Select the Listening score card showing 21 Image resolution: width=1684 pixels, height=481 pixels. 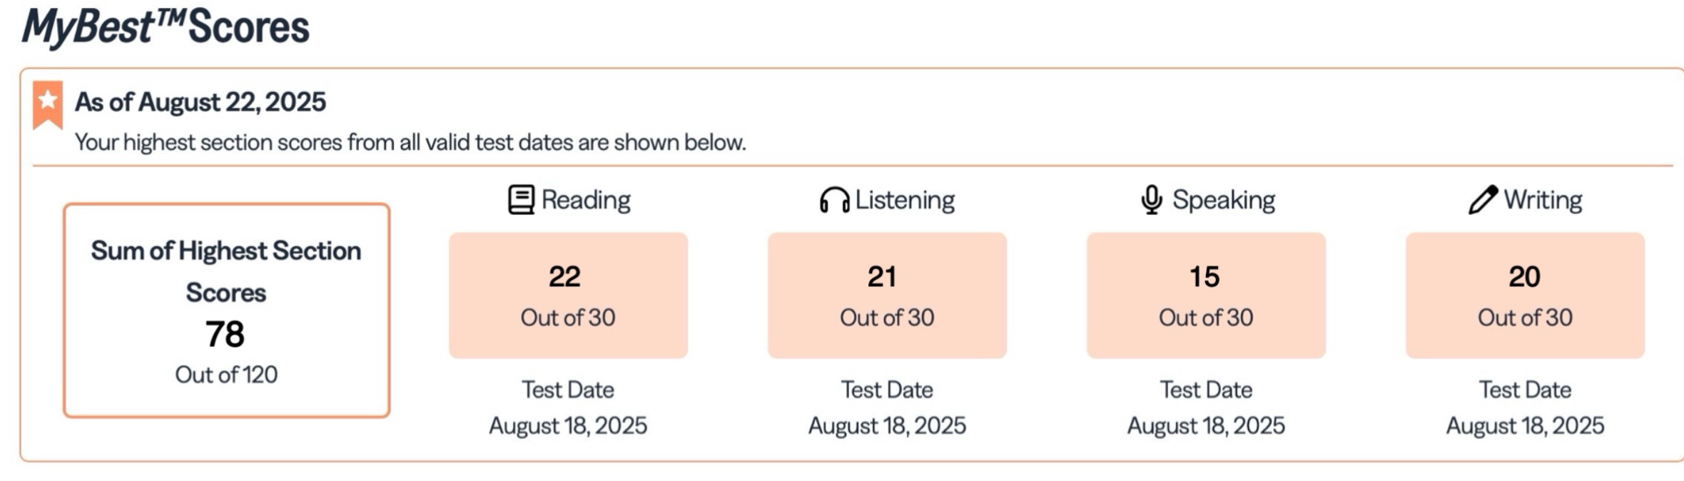(887, 295)
